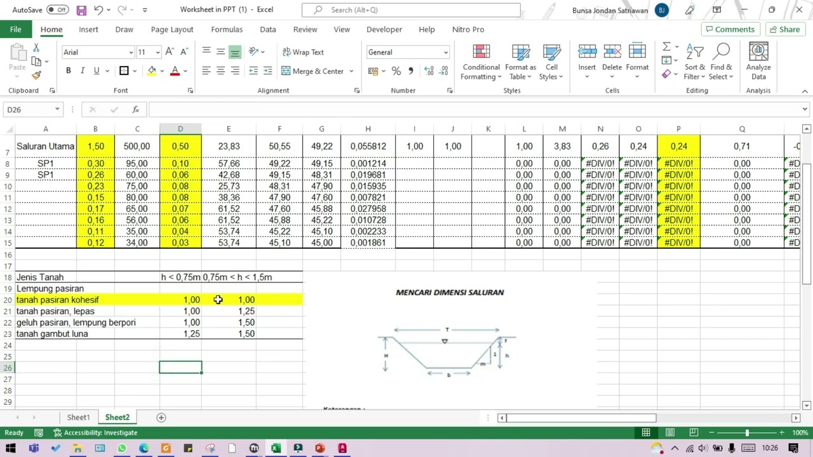This screenshot has height=457, width=813.
Task: Decrease the cell indent
Action: 253,70
